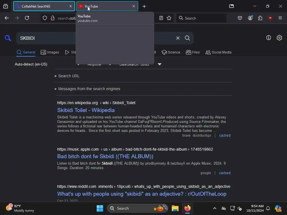This screenshot has width=287, height=215.
Task: Close the YouTube tab
Action: (134, 6)
